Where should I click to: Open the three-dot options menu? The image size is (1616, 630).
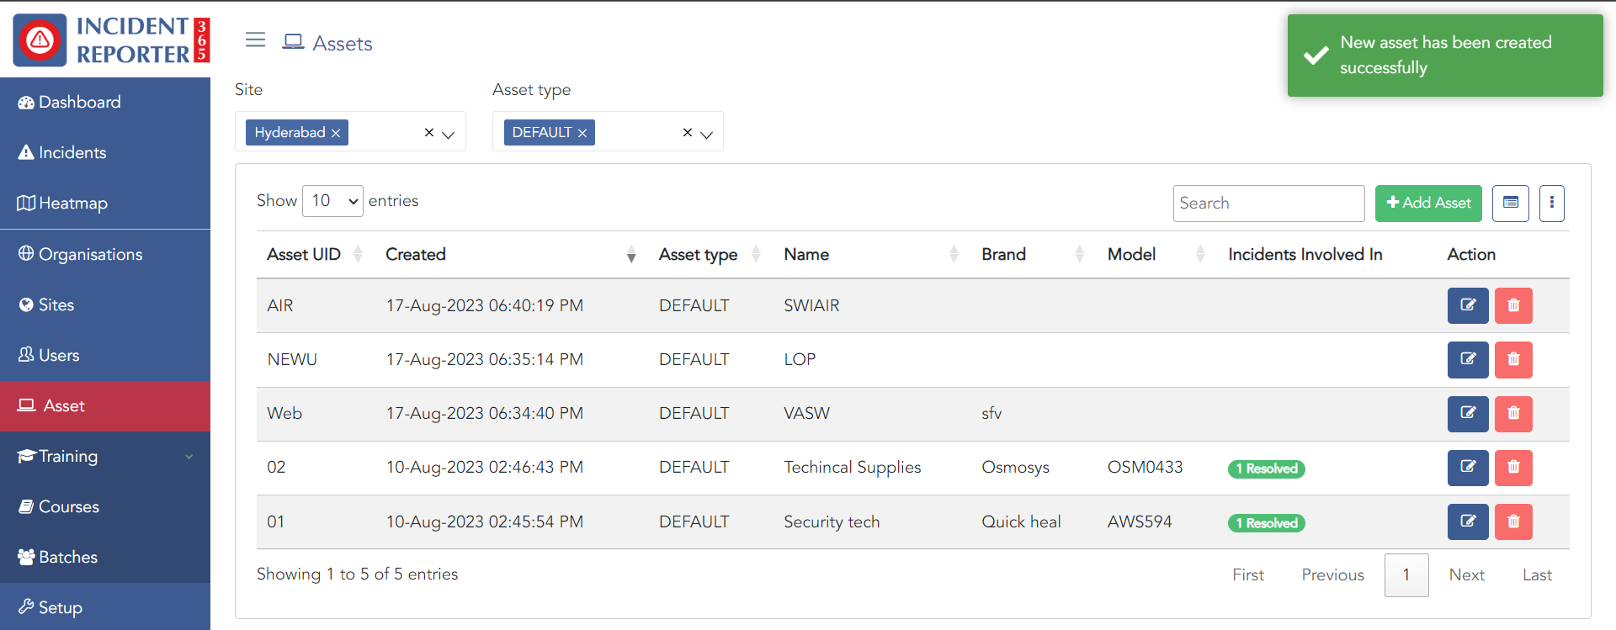click(x=1551, y=203)
